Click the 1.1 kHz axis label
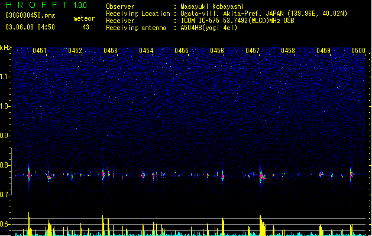The width and height of the screenshot is (372, 236). pos(5,77)
